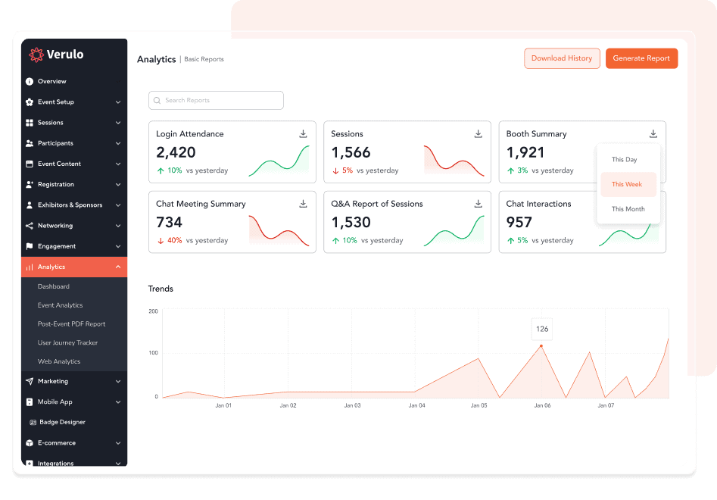Export the Chat Meeting Summary data

pyautogui.click(x=303, y=203)
